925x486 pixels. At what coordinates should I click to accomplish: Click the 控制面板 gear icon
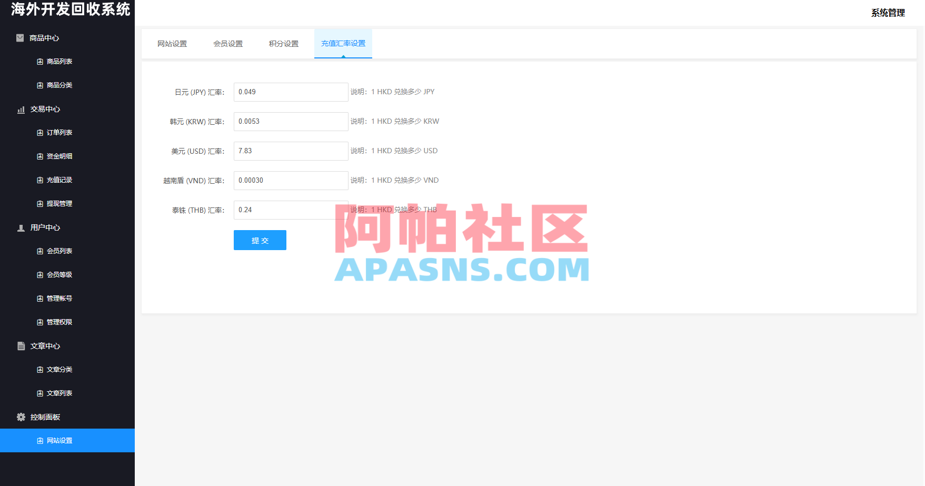21,417
